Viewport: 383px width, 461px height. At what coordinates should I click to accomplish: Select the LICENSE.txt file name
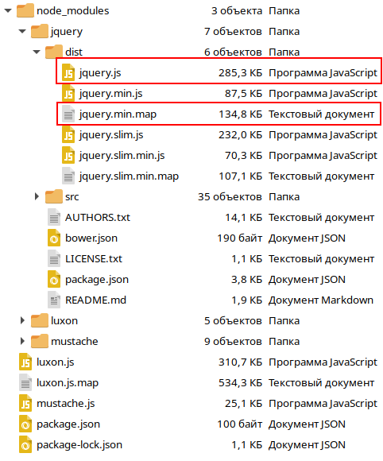(x=94, y=259)
